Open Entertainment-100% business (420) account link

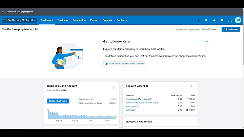[x=142, y=103]
